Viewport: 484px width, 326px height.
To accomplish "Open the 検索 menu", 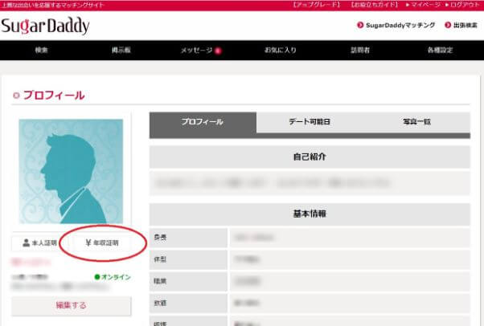I will pyautogui.click(x=42, y=51).
